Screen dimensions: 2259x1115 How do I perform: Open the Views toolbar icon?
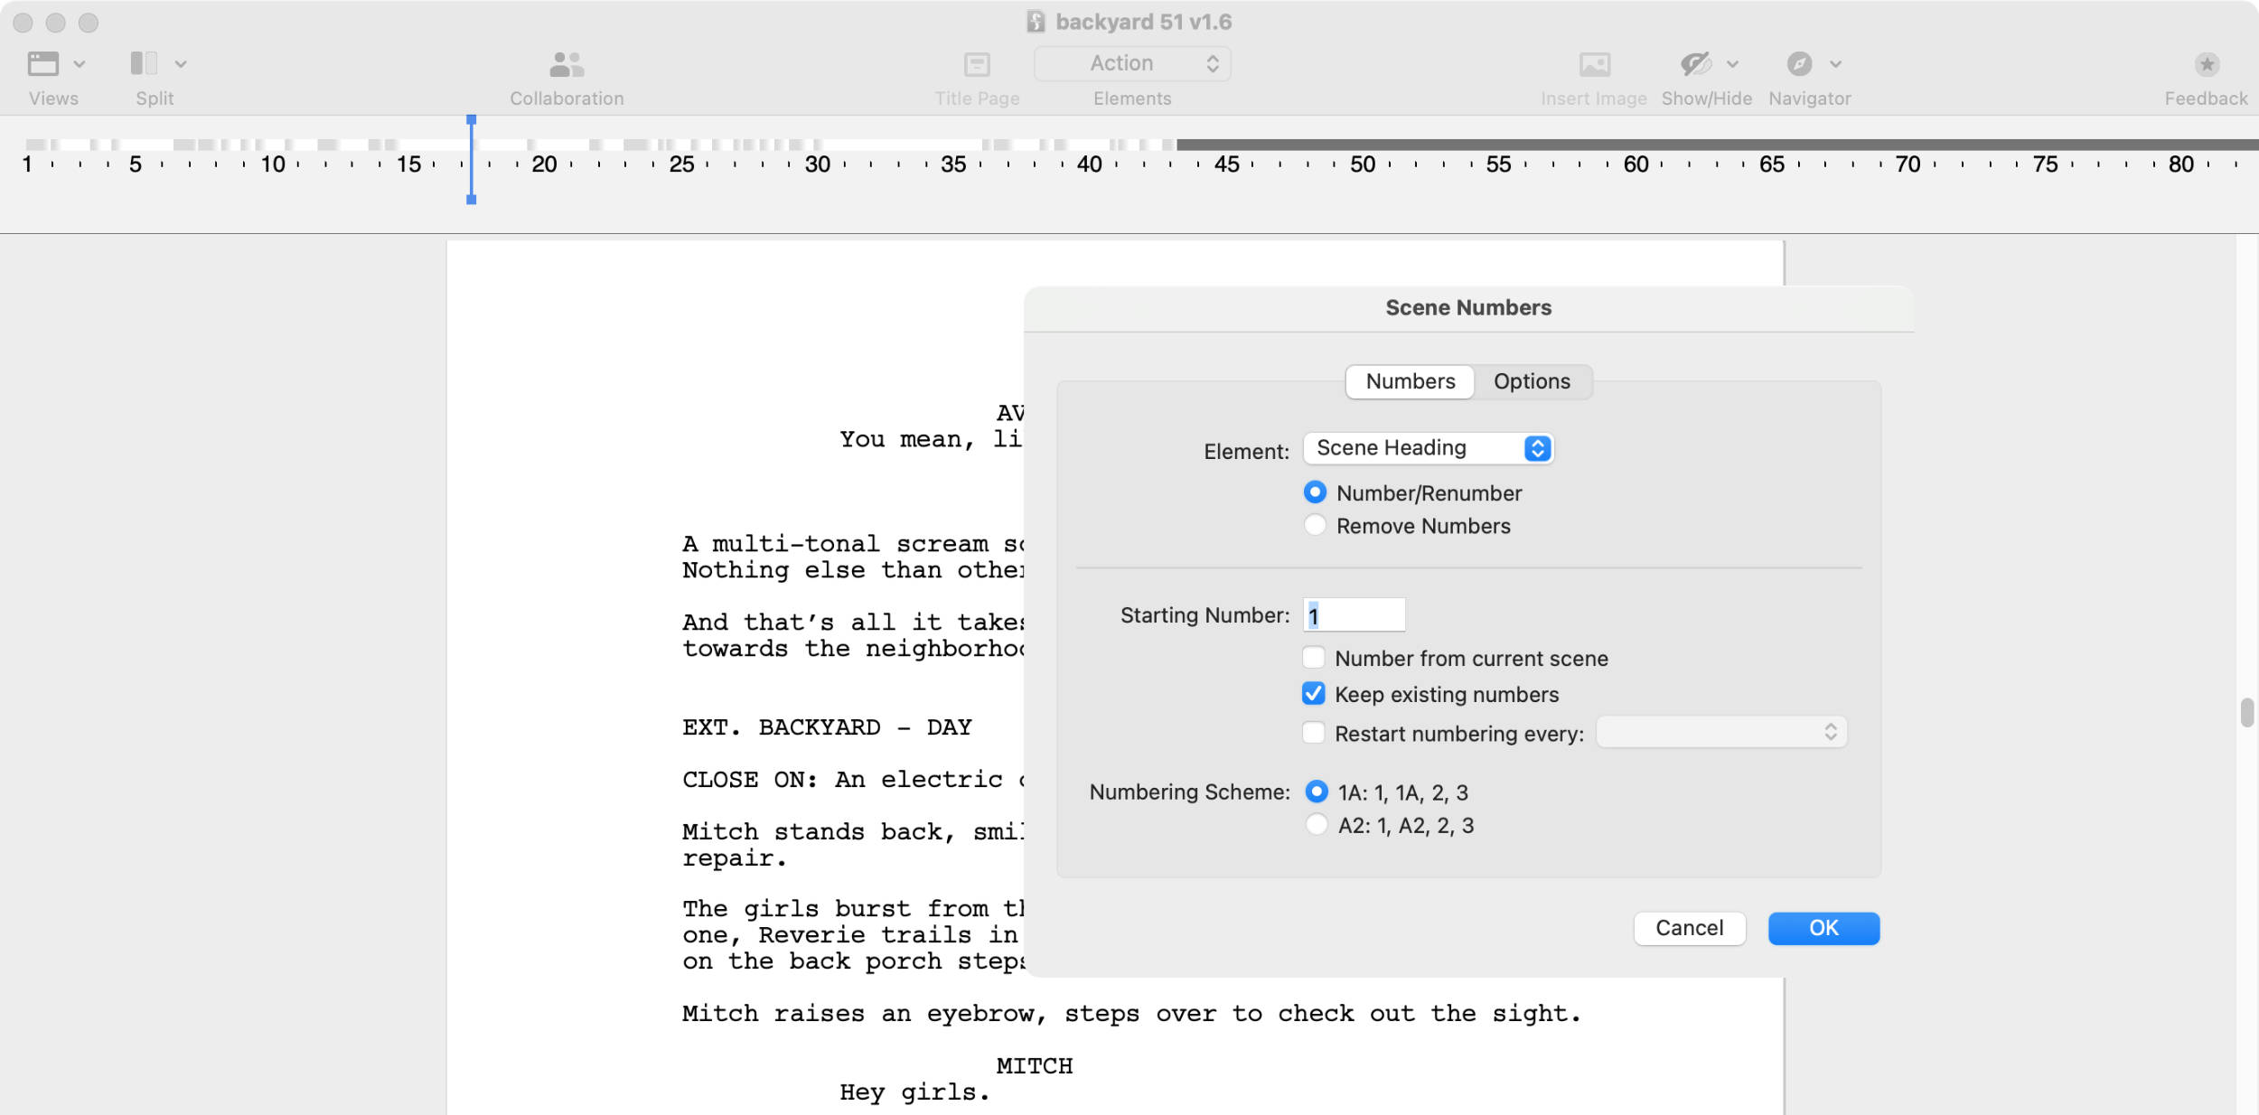pos(42,63)
